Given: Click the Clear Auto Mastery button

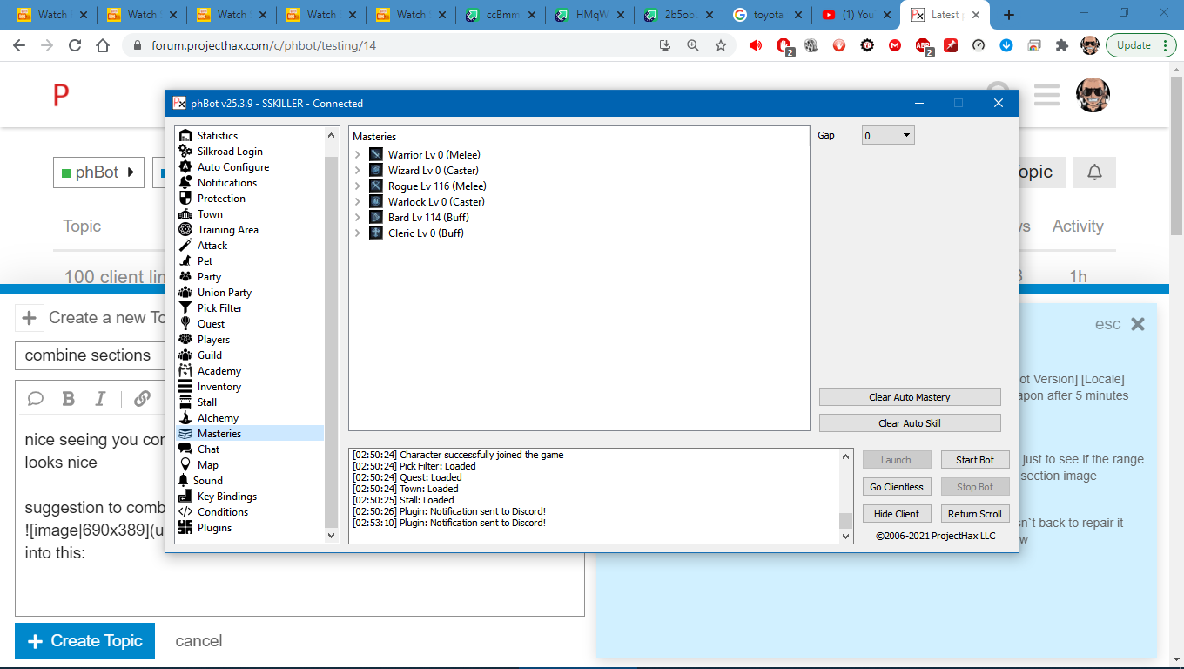Looking at the screenshot, I should [x=910, y=397].
